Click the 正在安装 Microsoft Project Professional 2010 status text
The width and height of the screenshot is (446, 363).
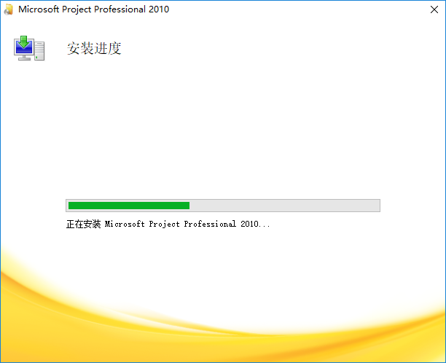pos(168,225)
